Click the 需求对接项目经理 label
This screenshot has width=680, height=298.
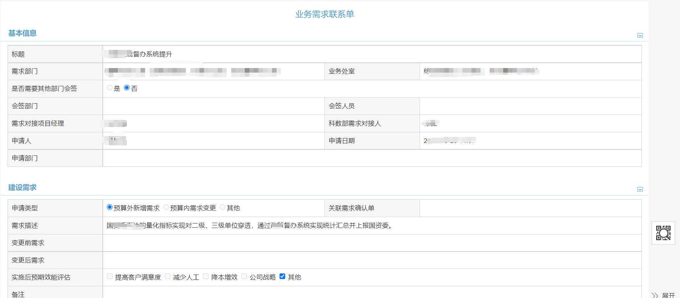(x=38, y=123)
